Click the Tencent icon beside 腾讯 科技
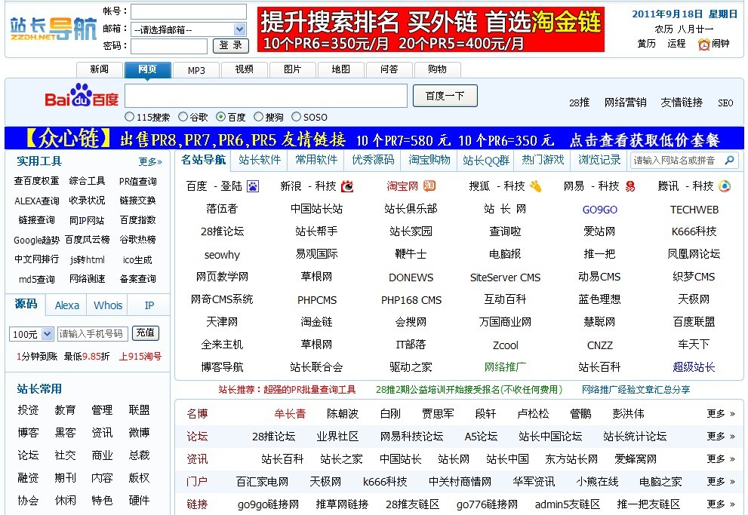Image resolution: width=748 pixels, height=515 pixels. click(725, 185)
